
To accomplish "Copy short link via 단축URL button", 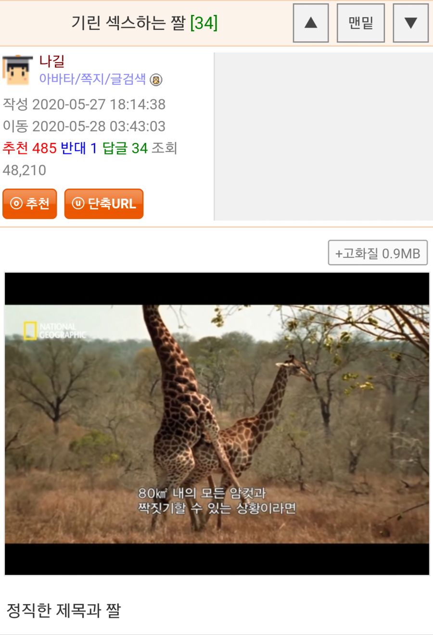I will pyautogui.click(x=104, y=203).
